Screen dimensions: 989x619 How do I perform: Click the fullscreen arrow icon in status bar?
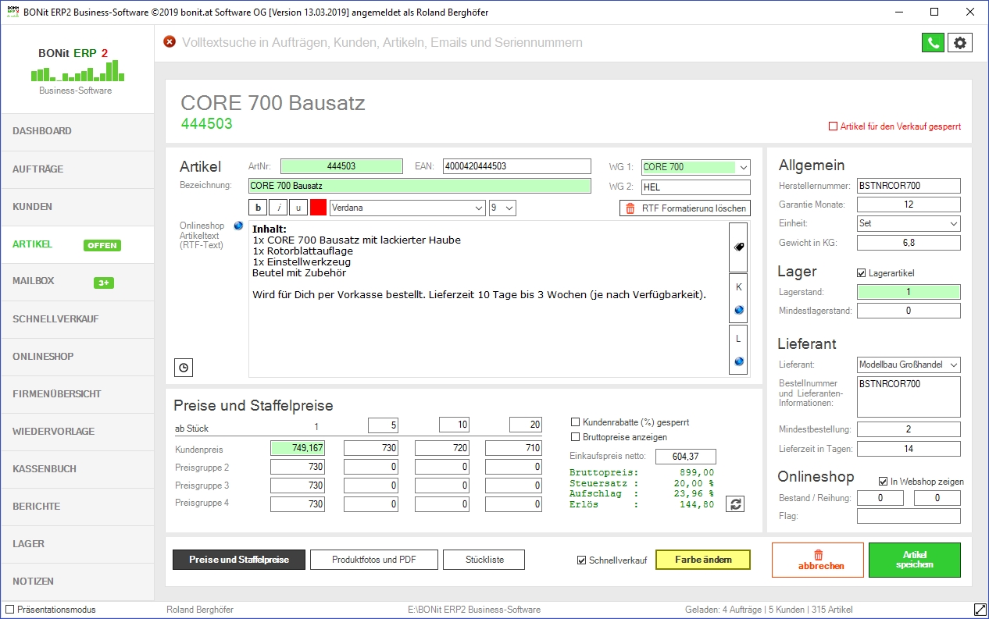(x=980, y=609)
